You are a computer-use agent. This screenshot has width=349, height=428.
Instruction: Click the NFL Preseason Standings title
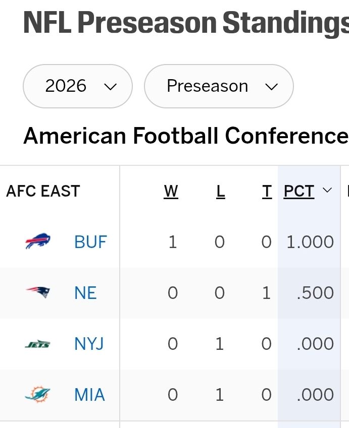click(186, 23)
